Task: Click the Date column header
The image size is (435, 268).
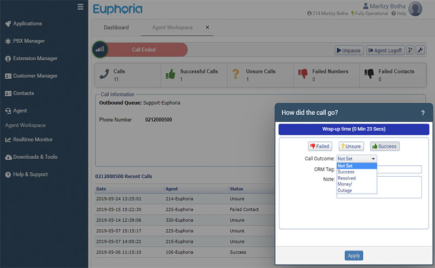Action: click(x=101, y=189)
